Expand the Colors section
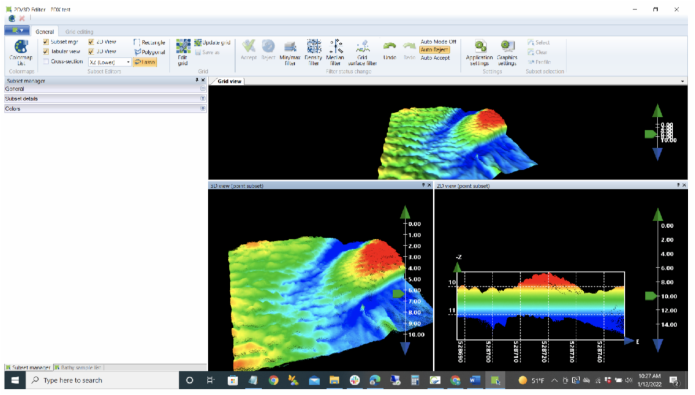 203,108
